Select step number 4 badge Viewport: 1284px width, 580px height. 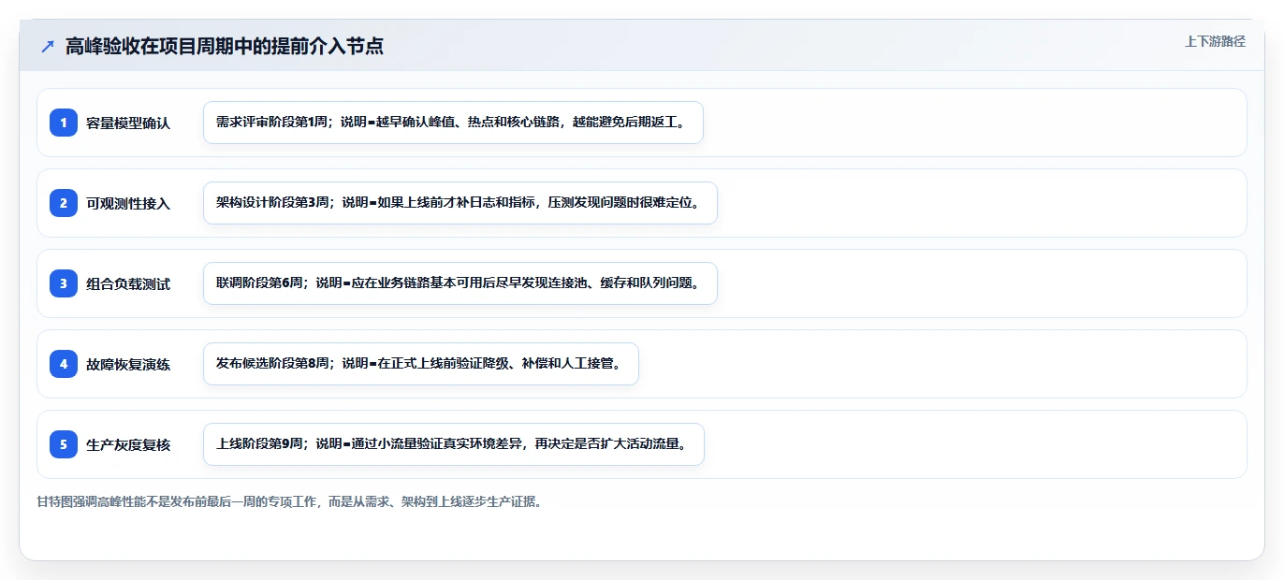(x=64, y=363)
